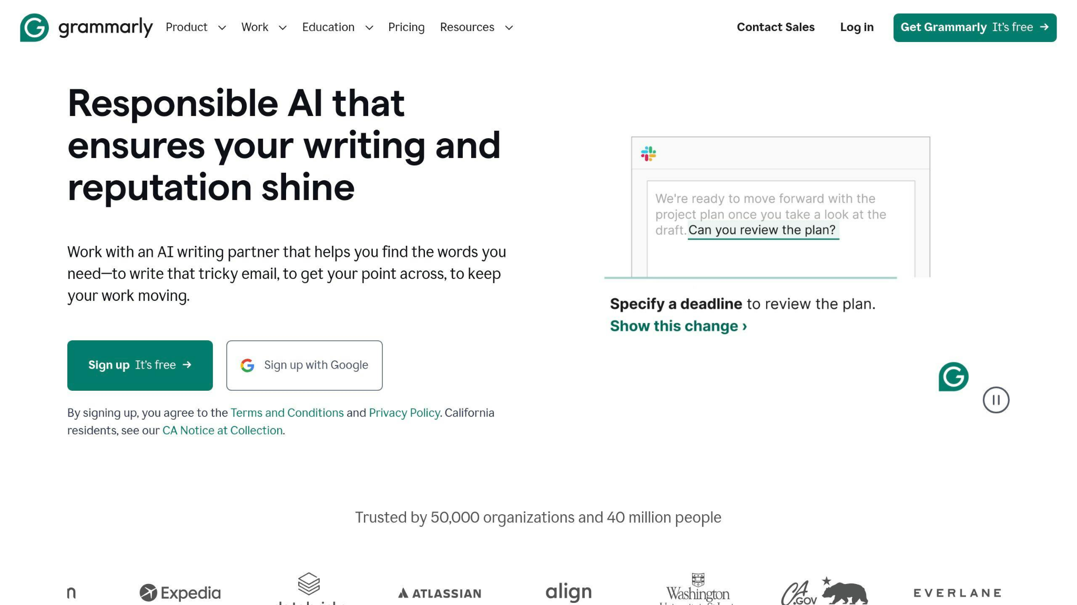Go to the Pricing page
This screenshot has width=1077, height=605.
coord(406,27)
